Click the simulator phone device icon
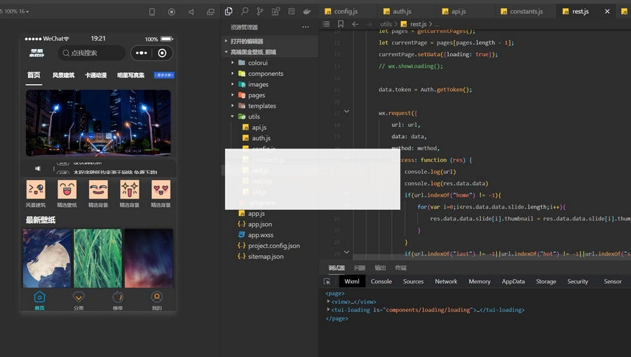Viewport: 631px width, 357px height. pos(152,12)
